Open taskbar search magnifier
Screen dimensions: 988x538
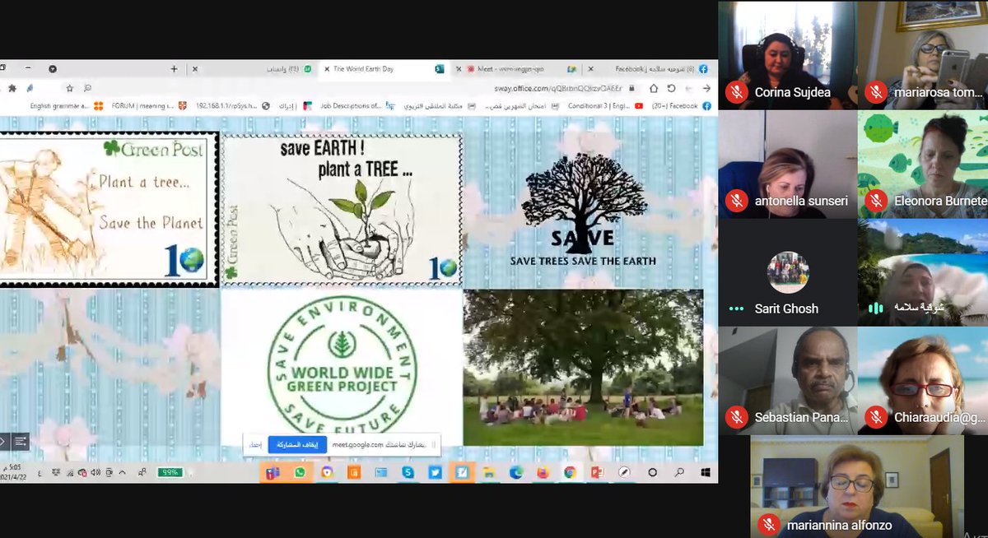click(x=679, y=472)
